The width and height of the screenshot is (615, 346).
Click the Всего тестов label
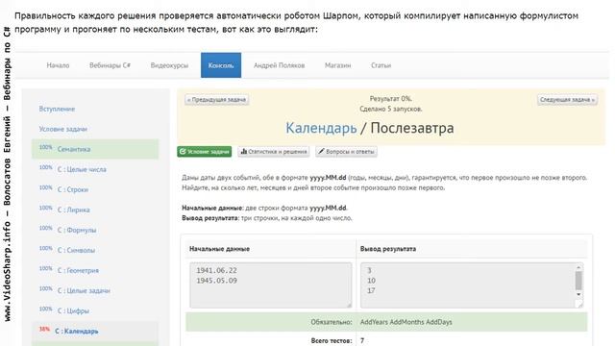[332, 341]
